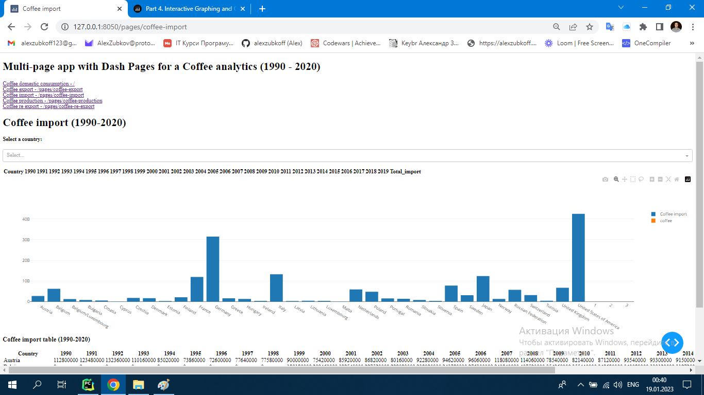Click the camera icon to download plot
This screenshot has width=704, height=395.
pos(605,179)
